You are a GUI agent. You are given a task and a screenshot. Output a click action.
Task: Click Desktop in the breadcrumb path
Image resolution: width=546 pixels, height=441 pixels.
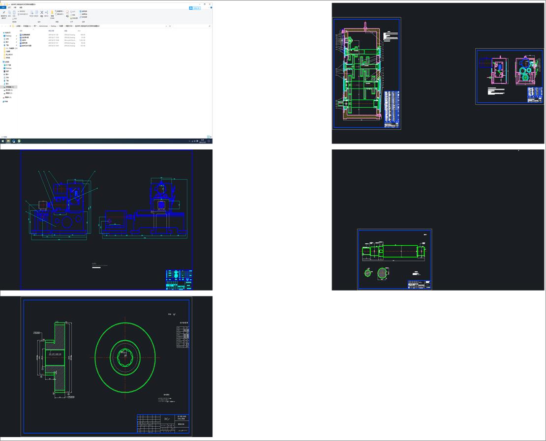(53, 26)
